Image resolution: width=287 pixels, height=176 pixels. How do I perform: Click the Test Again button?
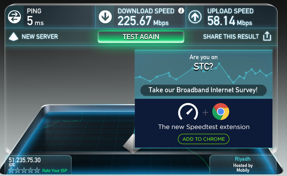[x=141, y=37]
